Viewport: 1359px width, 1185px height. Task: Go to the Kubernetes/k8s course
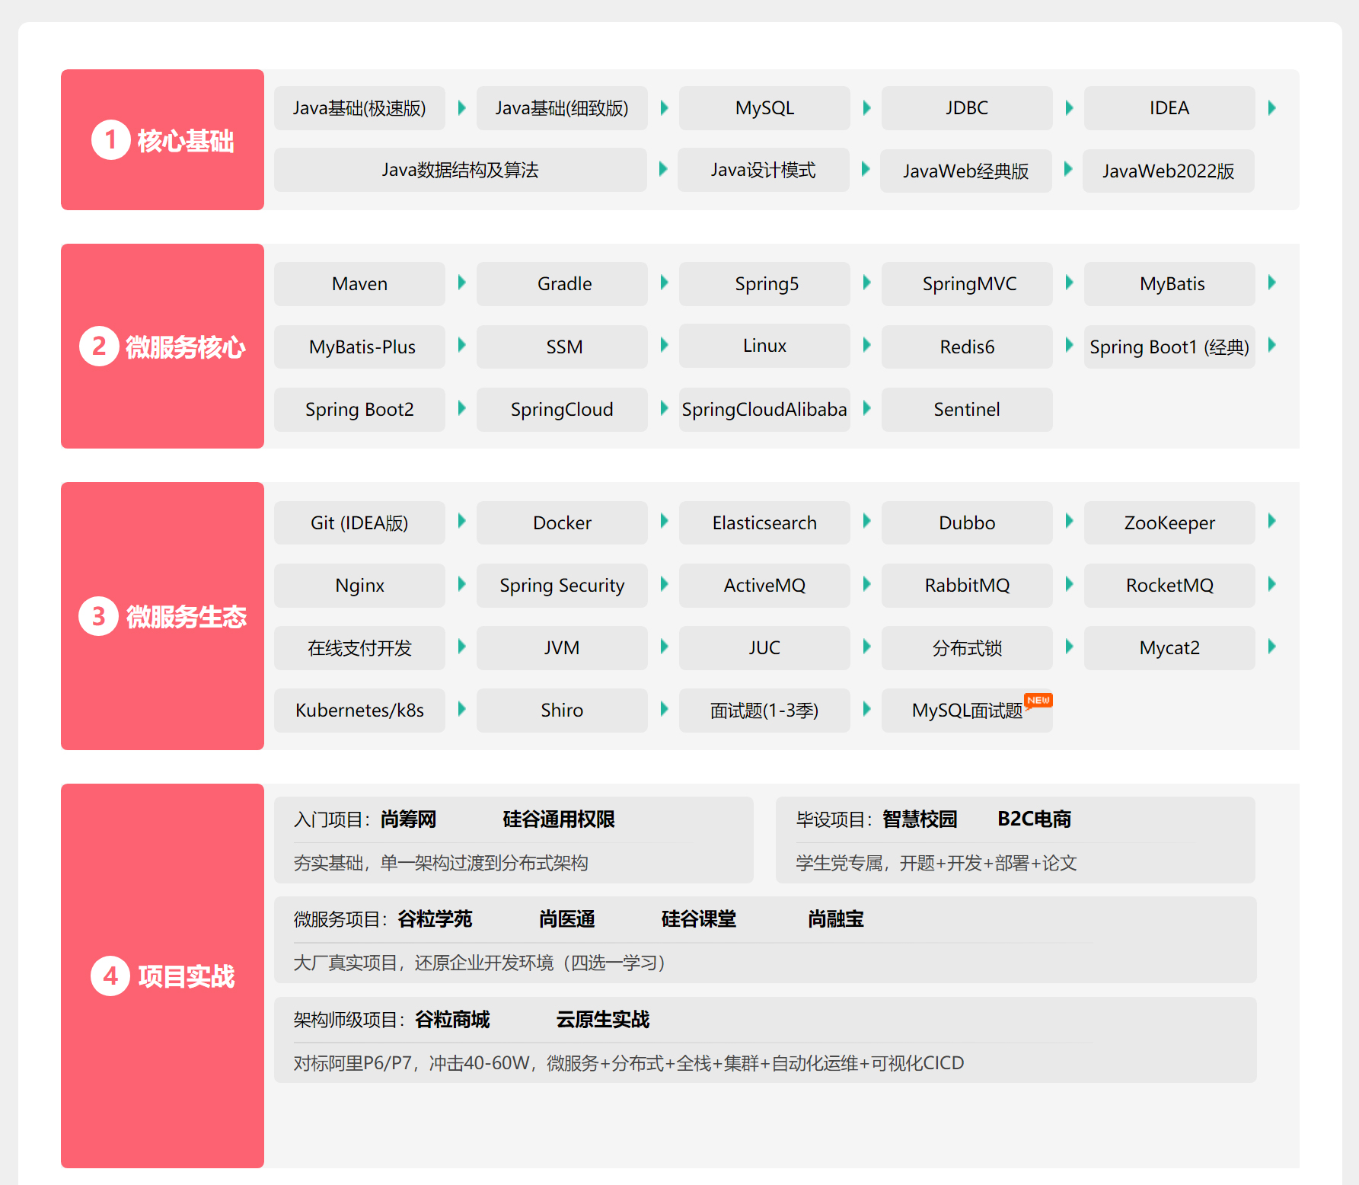pyautogui.click(x=359, y=711)
